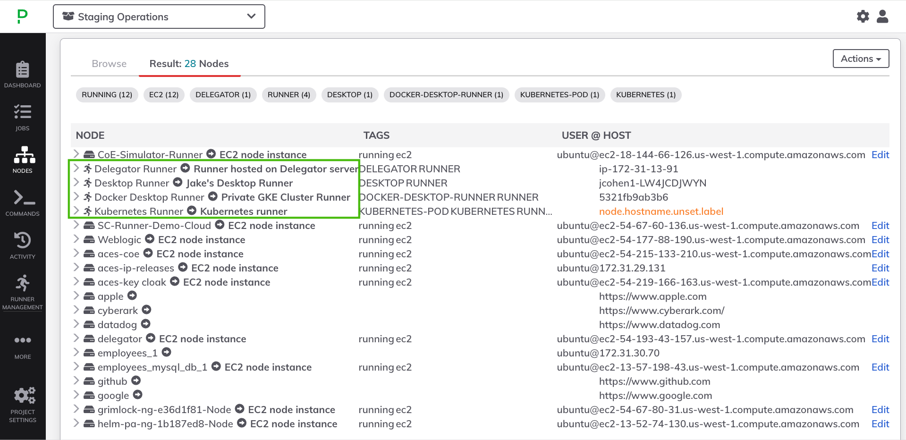
Task: Click the arrow icon beside Docker Desktop Runner
Action: pyautogui.click(x=213, y=196)
